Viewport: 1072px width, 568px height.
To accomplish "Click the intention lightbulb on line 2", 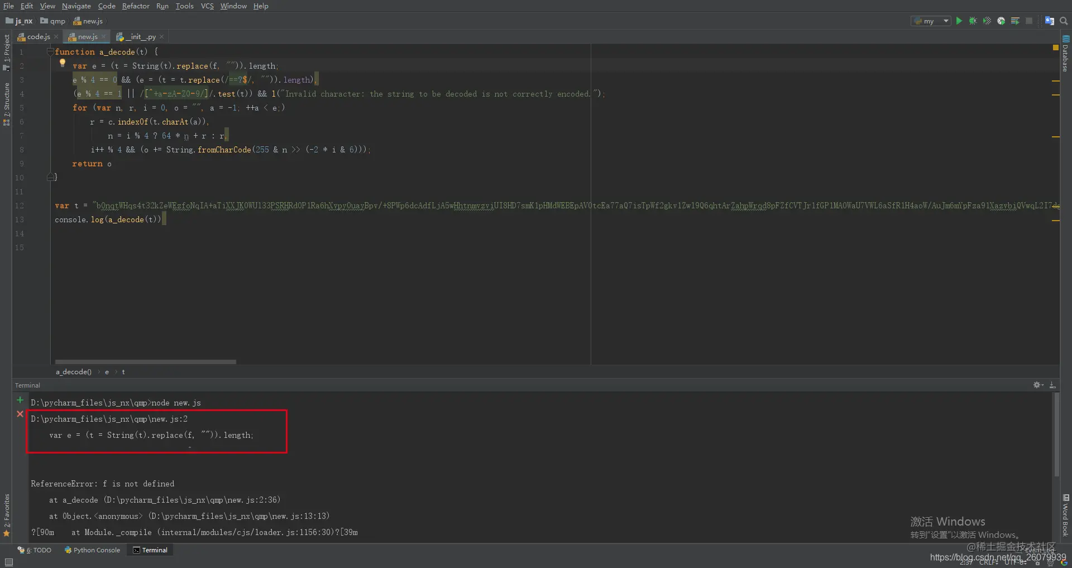I will tap(63, 63).
